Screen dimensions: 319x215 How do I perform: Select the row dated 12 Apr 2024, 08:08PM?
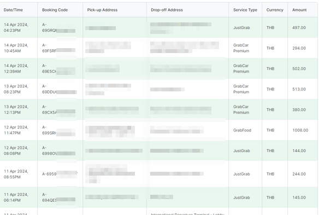[159, 150]
